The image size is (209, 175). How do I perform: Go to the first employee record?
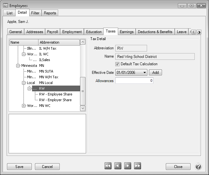tap(108, 166)
